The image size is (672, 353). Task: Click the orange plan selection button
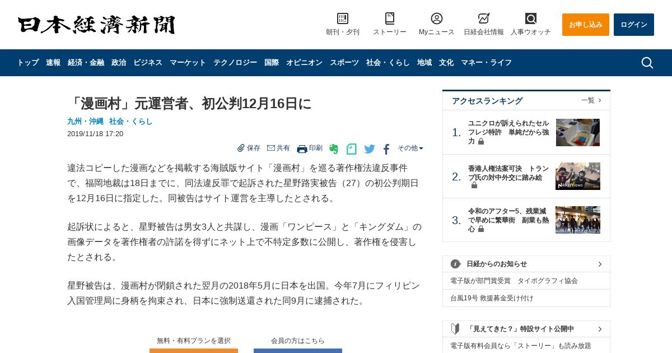(x=194, y=351)
